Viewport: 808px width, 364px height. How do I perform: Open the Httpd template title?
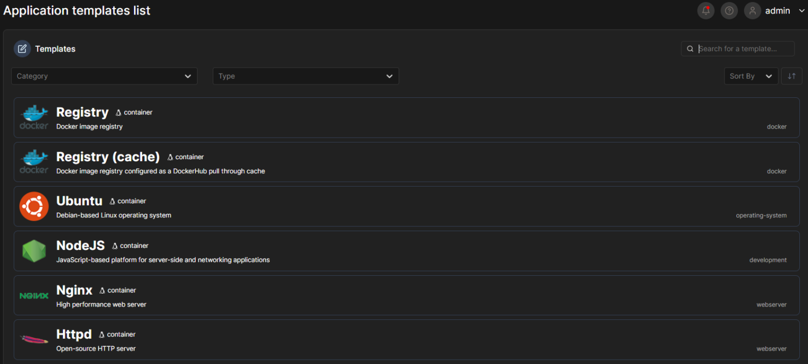(74, 334)
